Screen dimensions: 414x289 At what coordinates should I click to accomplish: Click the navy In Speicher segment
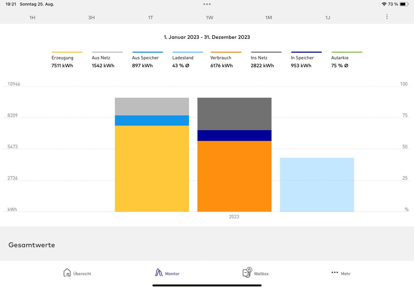click(234, 135)
